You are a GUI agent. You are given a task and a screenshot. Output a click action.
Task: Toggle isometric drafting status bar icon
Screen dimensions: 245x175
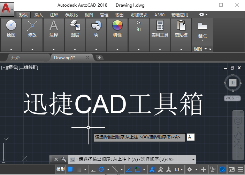point(115,169)
